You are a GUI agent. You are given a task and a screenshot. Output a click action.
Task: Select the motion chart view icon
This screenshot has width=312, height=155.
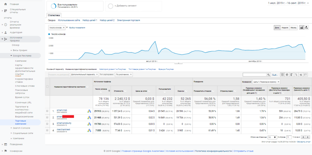307,27
